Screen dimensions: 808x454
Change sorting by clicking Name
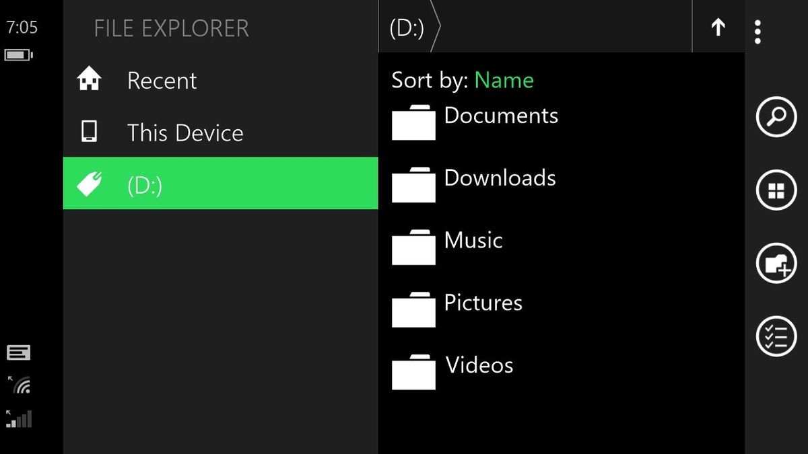(504, 80)
